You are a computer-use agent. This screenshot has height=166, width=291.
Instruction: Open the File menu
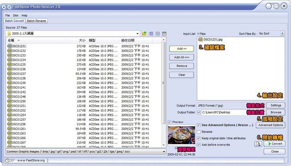(7, 15)
